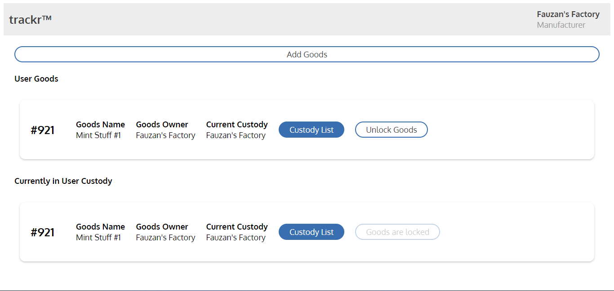The height and width of the screenshot is (291, 614).
Task: Click the Fauzan's Factory account name in header
Action: point(568,14)
